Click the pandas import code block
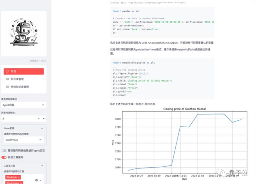The width and height of the screenshot is (256, 184). point(162,22)
